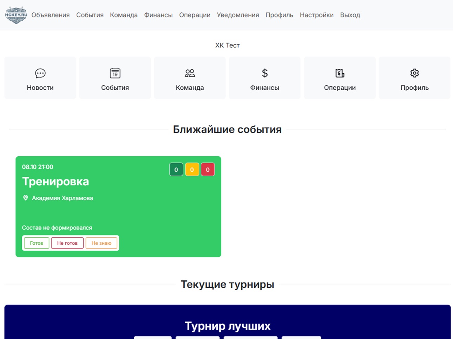Image resolution: width=453 pixels, height=339 pixels.
Task: Open Уведомления in the navigation bar
Action: coord(238,15)
